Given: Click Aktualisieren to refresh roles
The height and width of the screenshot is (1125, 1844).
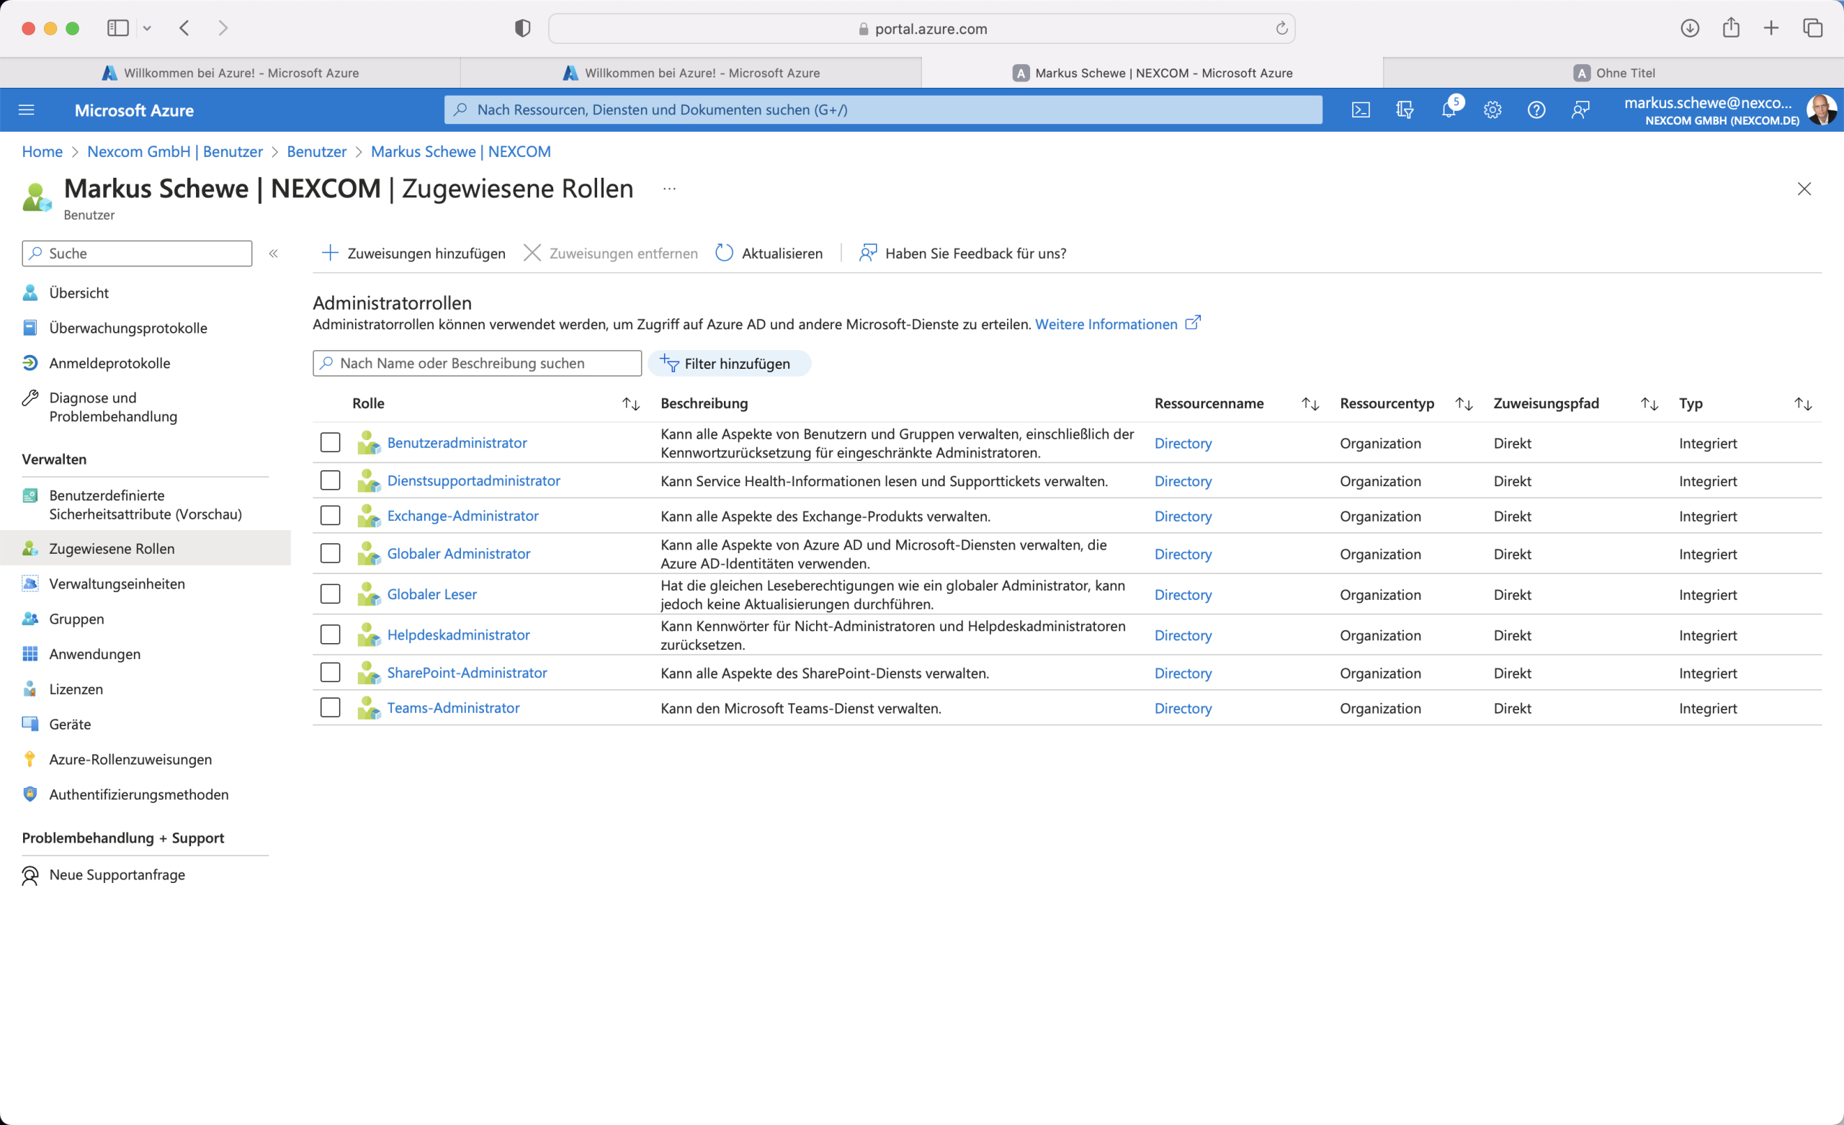Looking at the screenshot, I should (769, 254).
